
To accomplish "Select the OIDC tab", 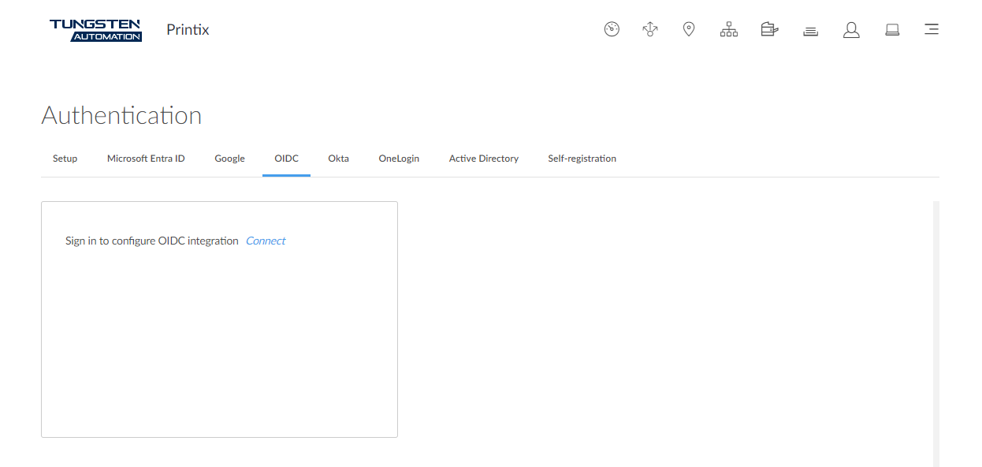I will pyautogui.click(x=286, y=159).
